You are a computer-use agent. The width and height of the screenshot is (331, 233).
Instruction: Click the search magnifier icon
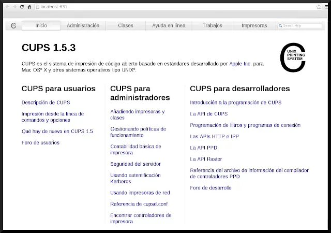280,26
